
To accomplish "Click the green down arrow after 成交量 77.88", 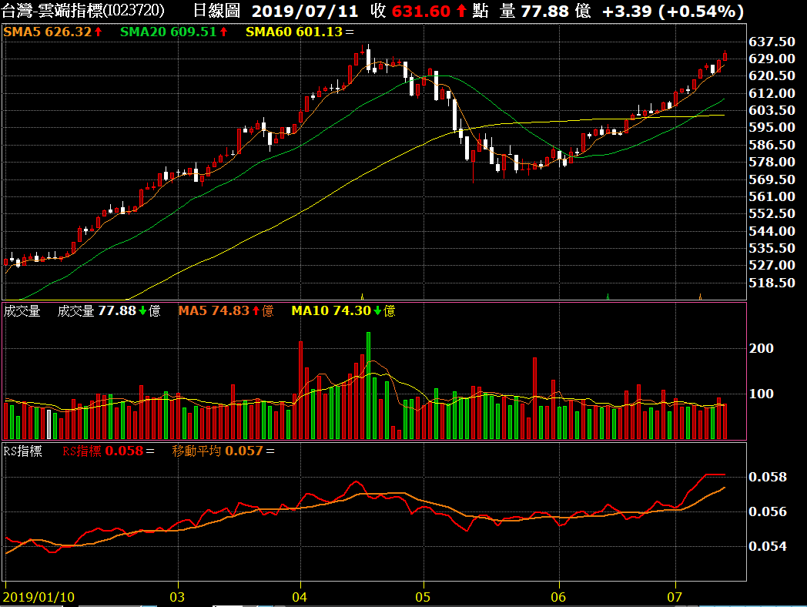I will (142, 311).
